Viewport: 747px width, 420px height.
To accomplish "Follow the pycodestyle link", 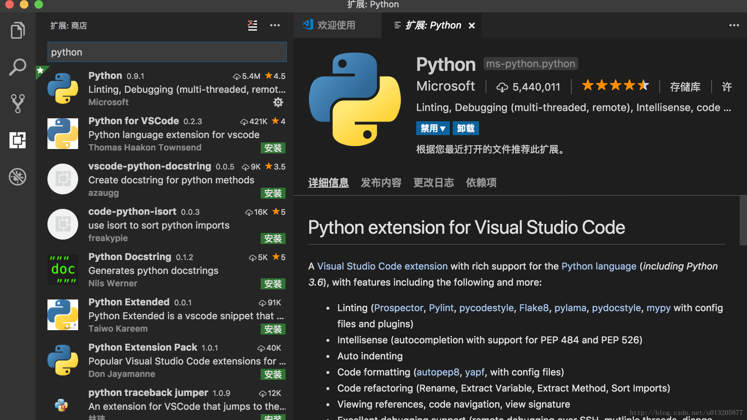I will 486,308.
